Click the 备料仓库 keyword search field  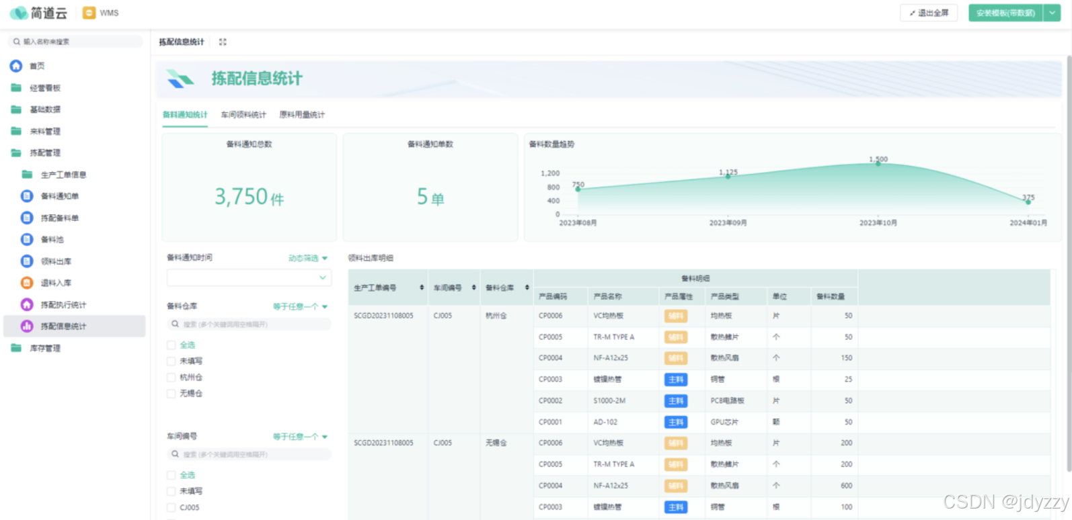[x=249, y=324]
